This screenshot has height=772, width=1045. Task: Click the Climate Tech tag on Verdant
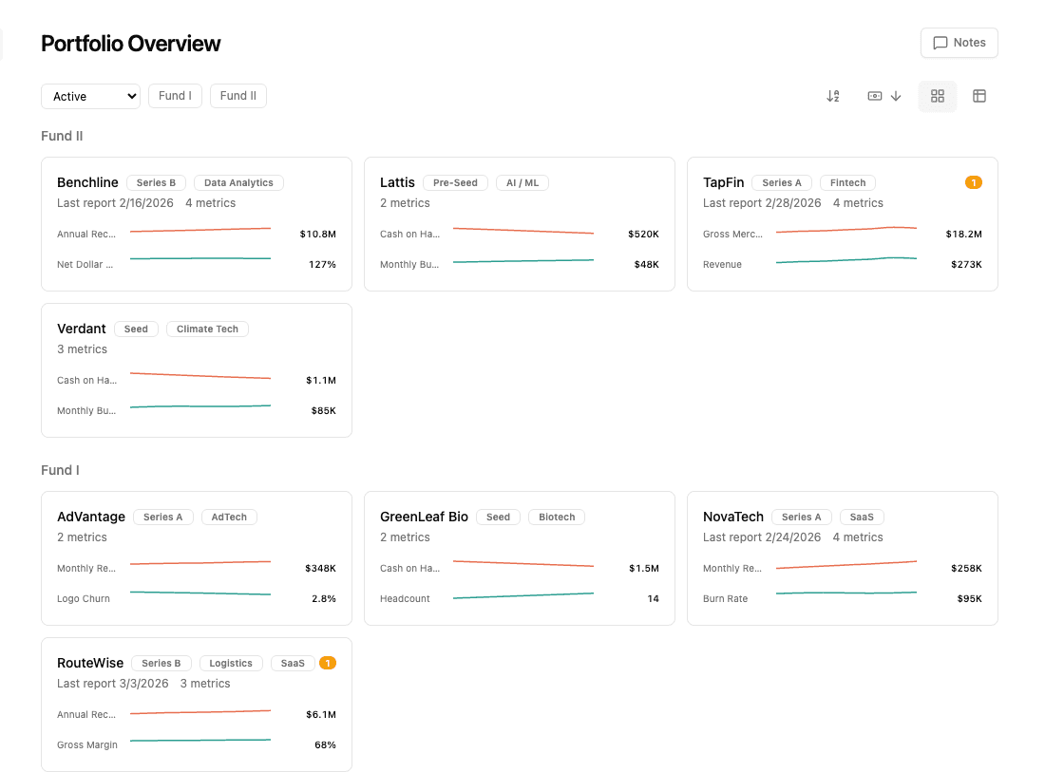(207, 330)
